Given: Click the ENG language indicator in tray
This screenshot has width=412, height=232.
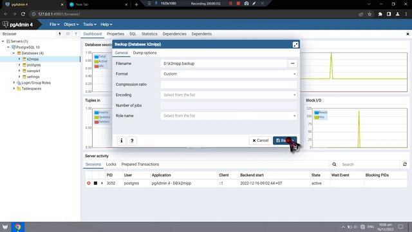Looking at the screenshot, I should pyautogui.click(x=371, y=227).
